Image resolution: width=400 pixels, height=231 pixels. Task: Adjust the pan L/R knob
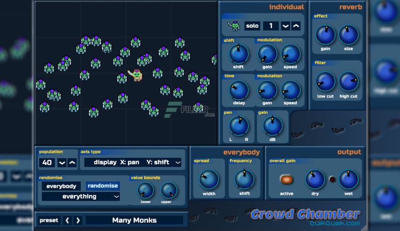coord(239,126)
